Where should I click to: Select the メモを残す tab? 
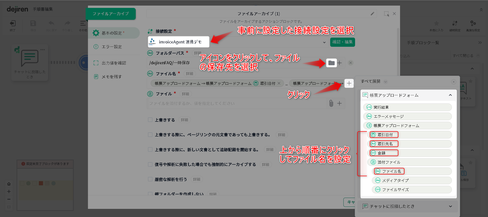pyautogui.click(x=114, y=76)
